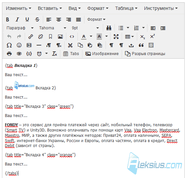Open the Вид menu
Viewport: 186px width, 178px height.
click(x=75, y=8)
